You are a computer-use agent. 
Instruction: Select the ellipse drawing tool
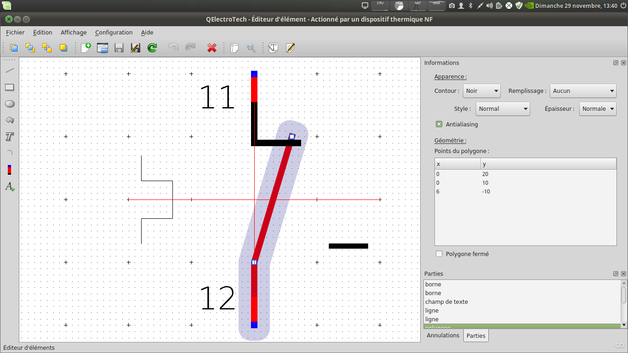[10, 104]
